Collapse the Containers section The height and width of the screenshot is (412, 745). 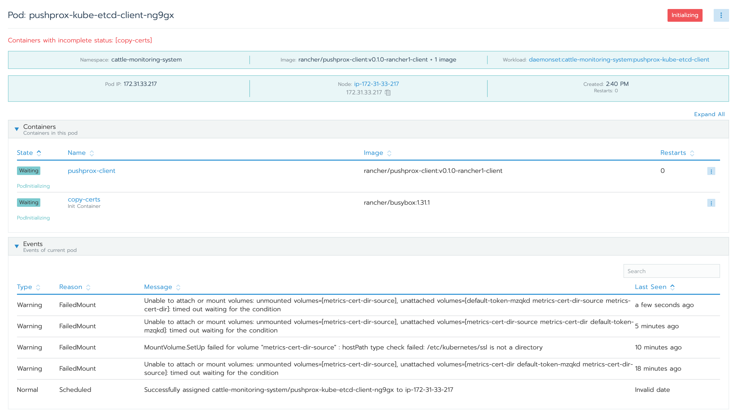16,129
